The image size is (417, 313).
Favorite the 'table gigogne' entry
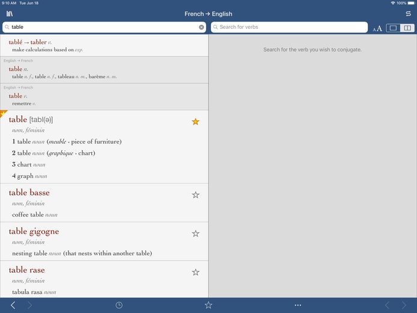tap(195, 234)
